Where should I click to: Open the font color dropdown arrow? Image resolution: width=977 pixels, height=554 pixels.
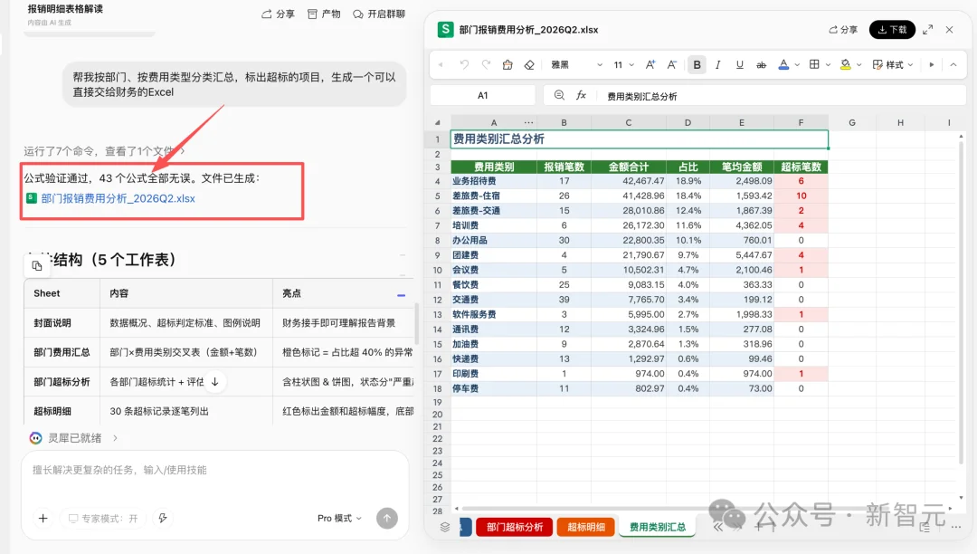797,65
